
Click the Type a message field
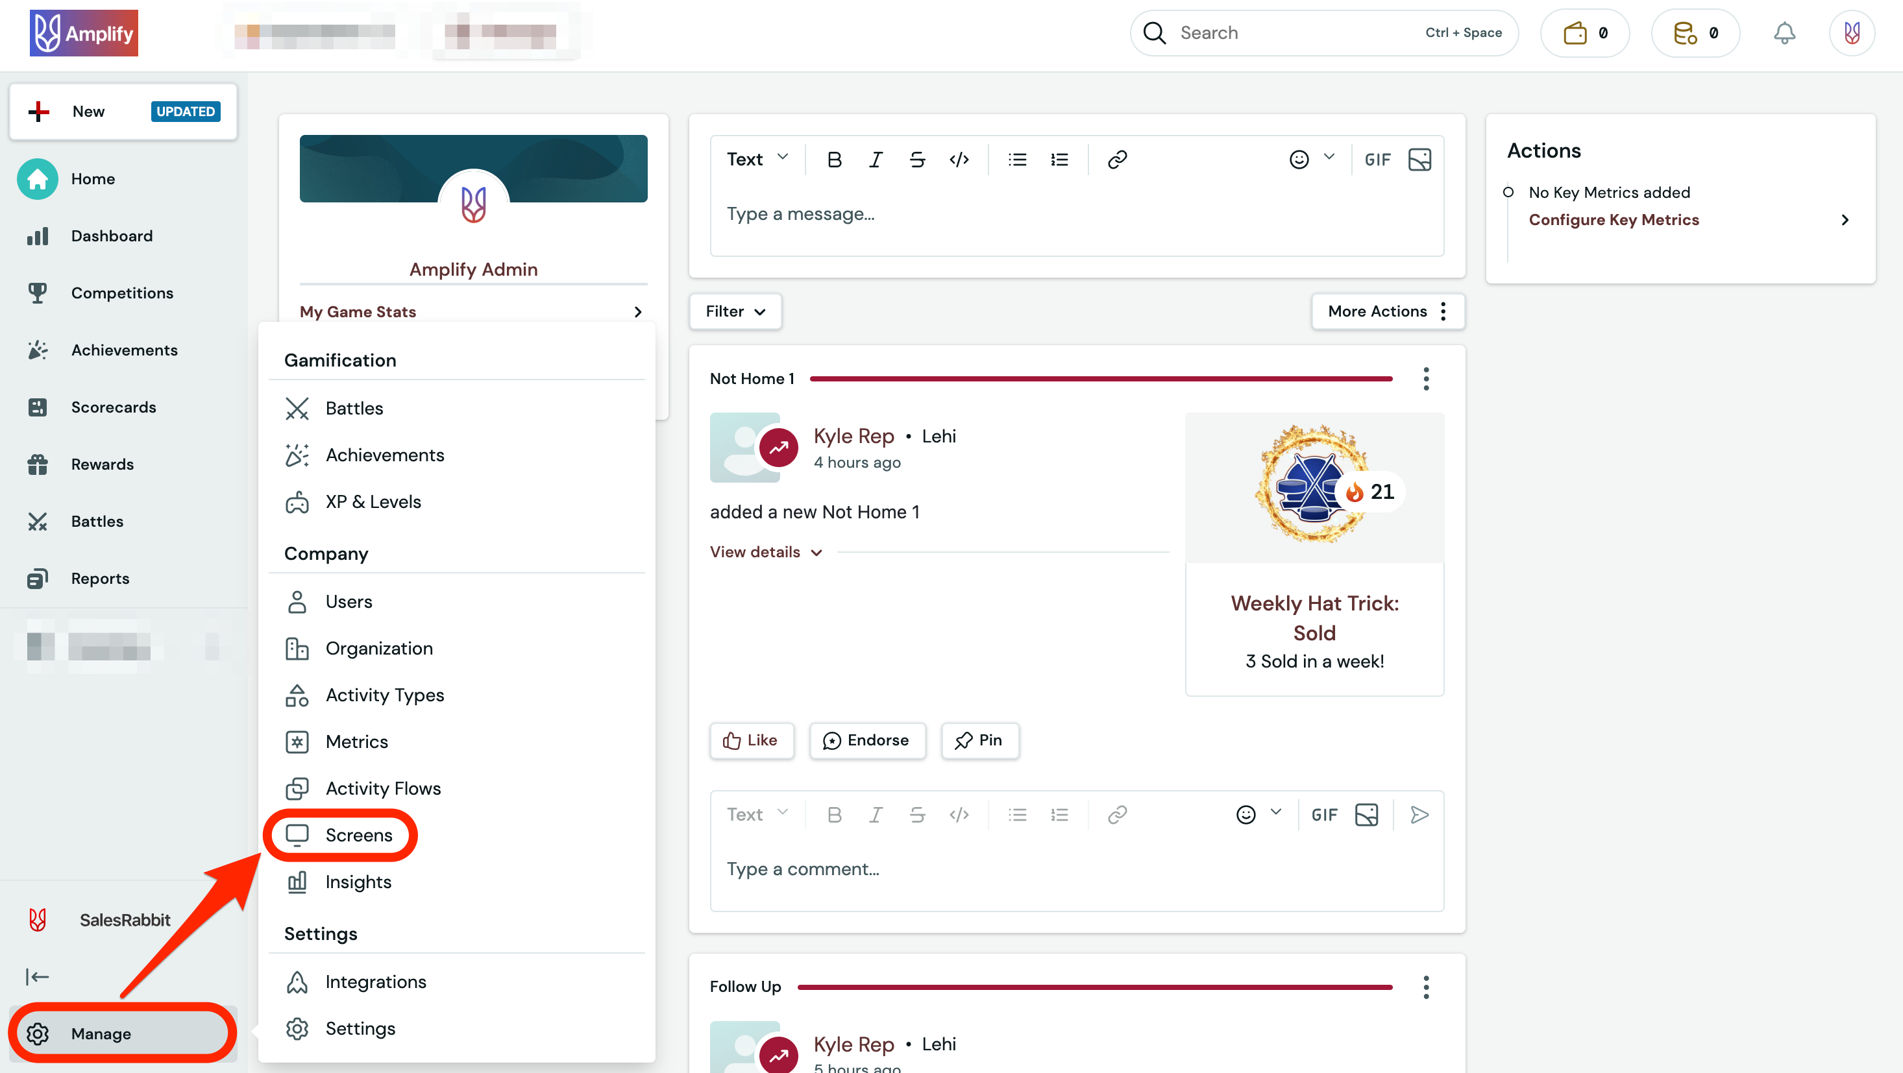coord(1075,214)
